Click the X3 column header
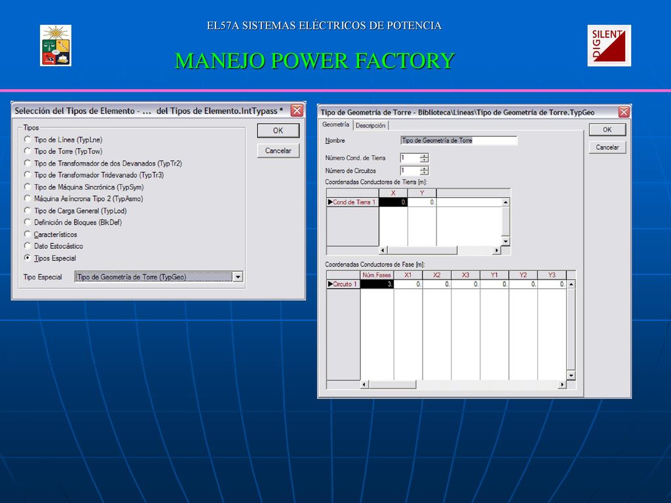 pyautogui.click(x=466, y=275)
